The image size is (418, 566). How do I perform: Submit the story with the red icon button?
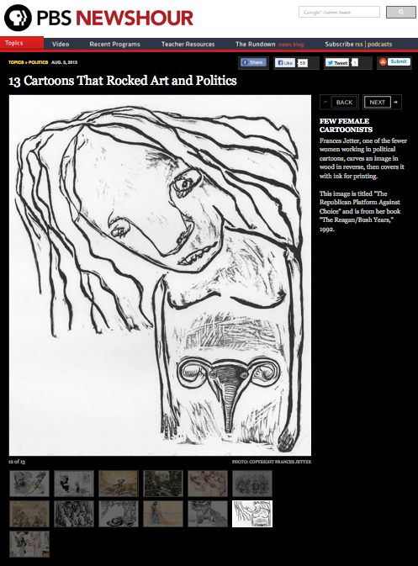tap(394, 62)
